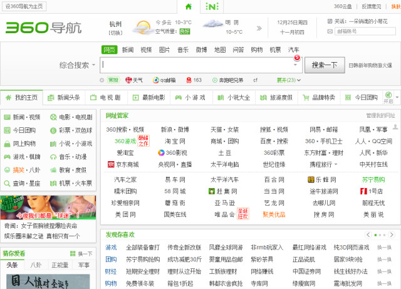Open 管理我的网址 link
This screenshot has height=289, width=401.
tap(380, 116)
